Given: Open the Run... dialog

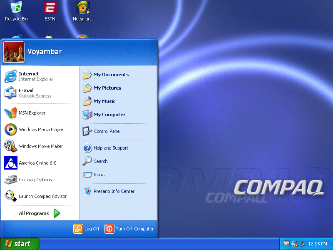Looking at the screenshot, I should point(119,175).
